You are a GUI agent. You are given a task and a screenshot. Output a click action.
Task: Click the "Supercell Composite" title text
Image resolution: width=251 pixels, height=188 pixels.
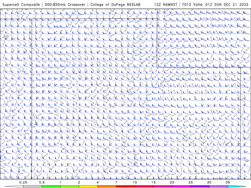pyautogui.click(x=21, y=5)
